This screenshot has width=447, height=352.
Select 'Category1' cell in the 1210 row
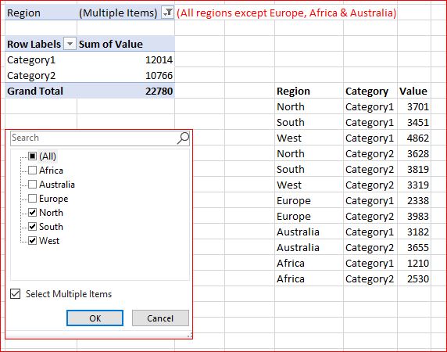coord(370,263)
